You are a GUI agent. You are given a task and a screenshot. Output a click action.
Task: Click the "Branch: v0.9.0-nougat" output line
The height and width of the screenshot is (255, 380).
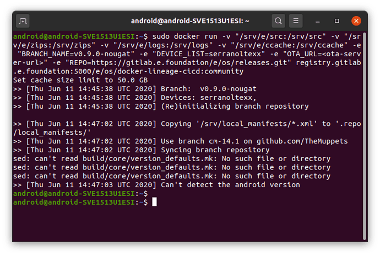point(135,89)
